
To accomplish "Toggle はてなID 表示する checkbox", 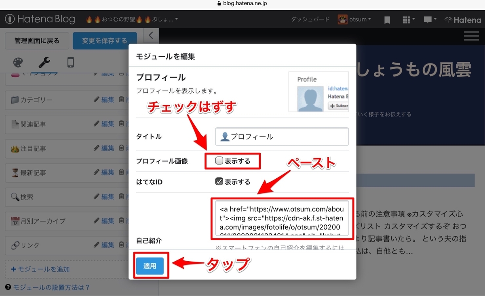I will point(219,182).
